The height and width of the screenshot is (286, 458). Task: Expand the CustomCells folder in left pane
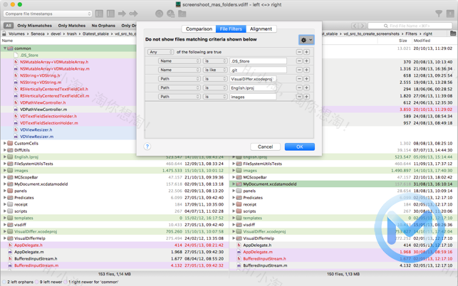click(5, 143)
